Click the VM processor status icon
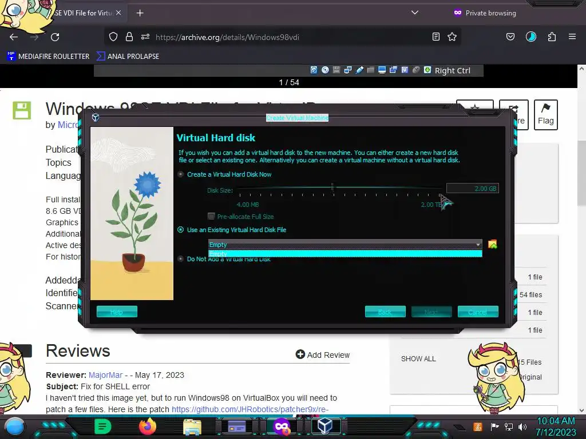586x439 pixels. pyautogui.click(x=405, y=70)
